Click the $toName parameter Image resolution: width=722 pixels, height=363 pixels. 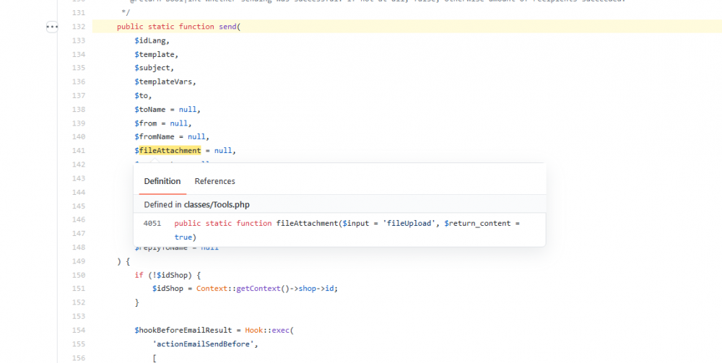pyautogui.click(x=149, y=110)
